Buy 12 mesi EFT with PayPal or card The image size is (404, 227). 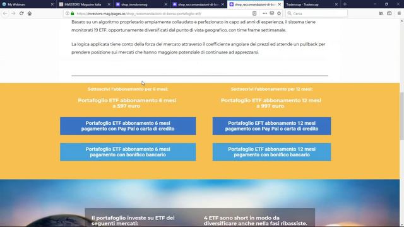pos(271,126)
